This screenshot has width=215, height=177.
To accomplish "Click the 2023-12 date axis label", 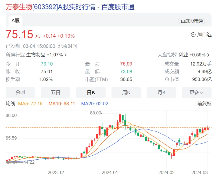I will pyautogui.click(x=56, y=172).
